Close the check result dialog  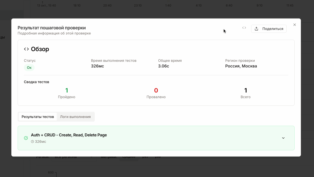pyautogui.click(x=294, y=25)
